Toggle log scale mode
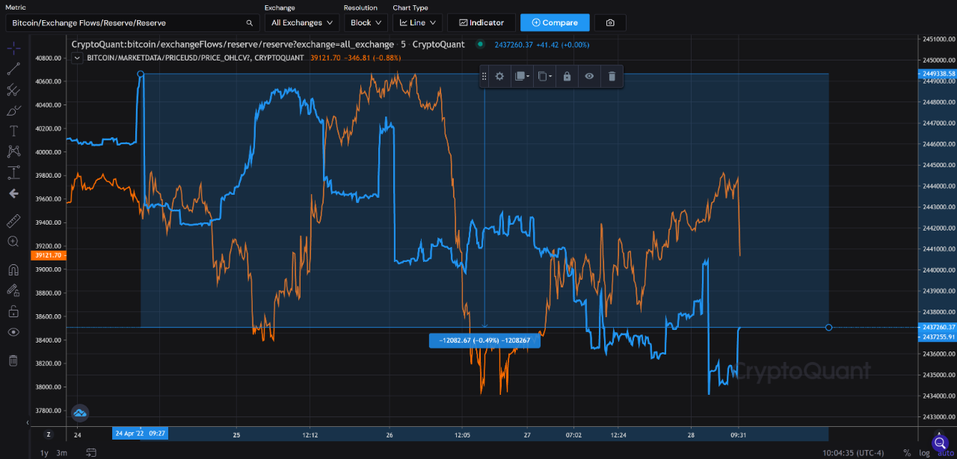 pyautogui.click(x=924, y=452)
